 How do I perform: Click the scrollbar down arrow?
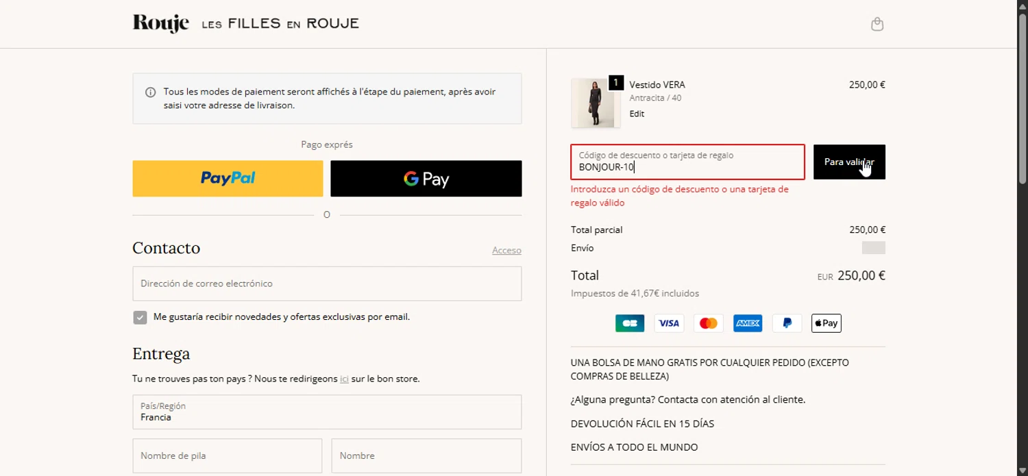pos(1023,471)
